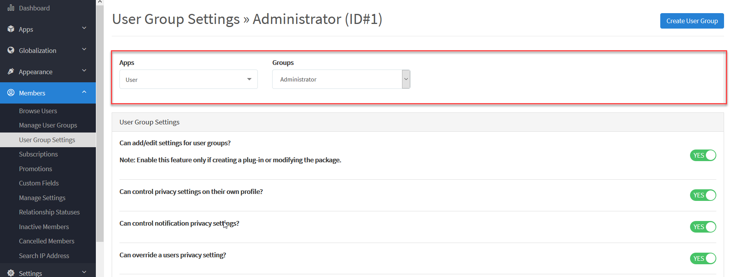Image resolution: width=731 pixels, height=277 pixels.
Task: Open Manage User Groups
Action: tap(48, 125)
